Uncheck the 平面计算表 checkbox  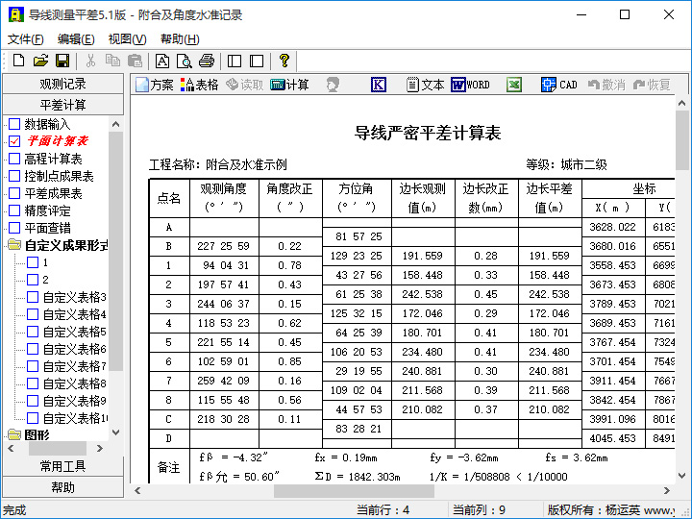click(x=14, y=141)
